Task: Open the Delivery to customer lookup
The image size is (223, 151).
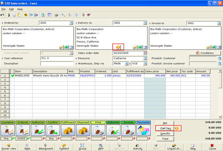Action: click(x=145, y=23)
